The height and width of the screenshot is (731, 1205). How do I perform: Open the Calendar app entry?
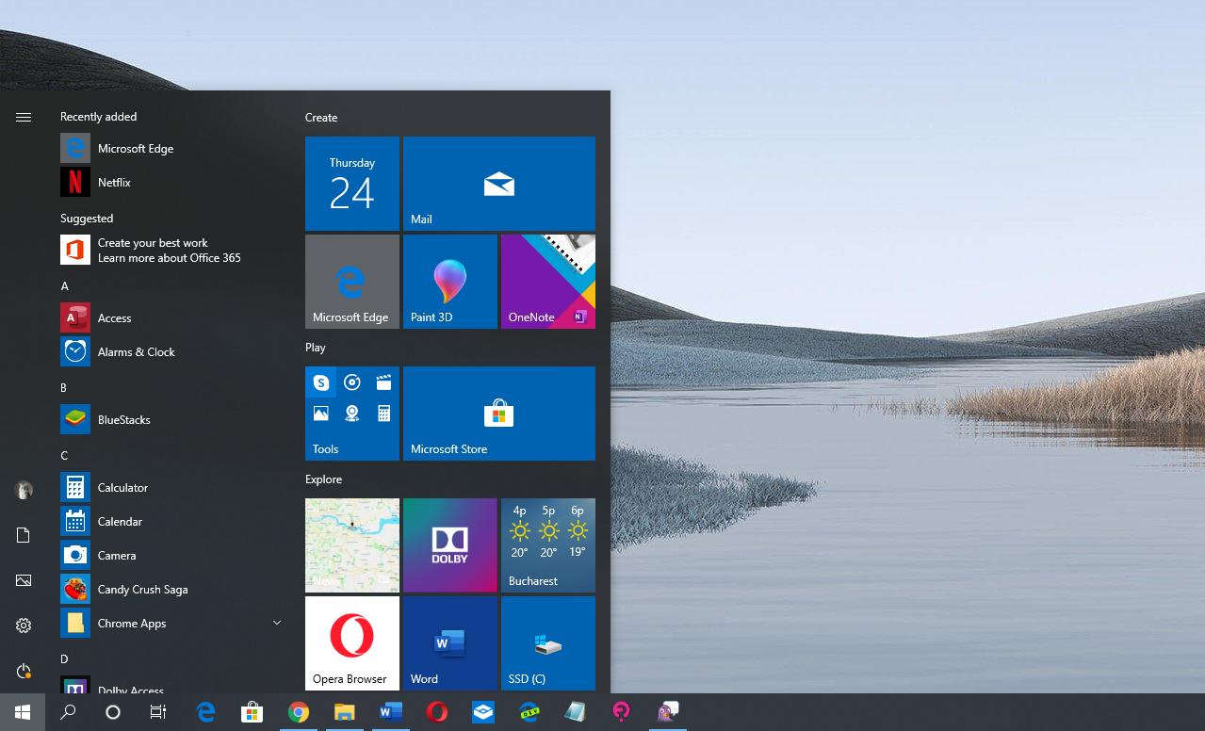point(171,522)
